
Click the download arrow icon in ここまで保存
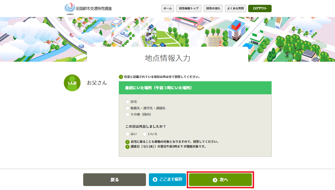(x=155, y=180)
